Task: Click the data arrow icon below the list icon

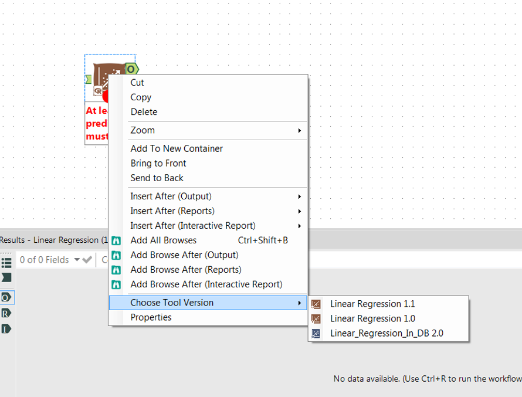Action: coord(6,276)
